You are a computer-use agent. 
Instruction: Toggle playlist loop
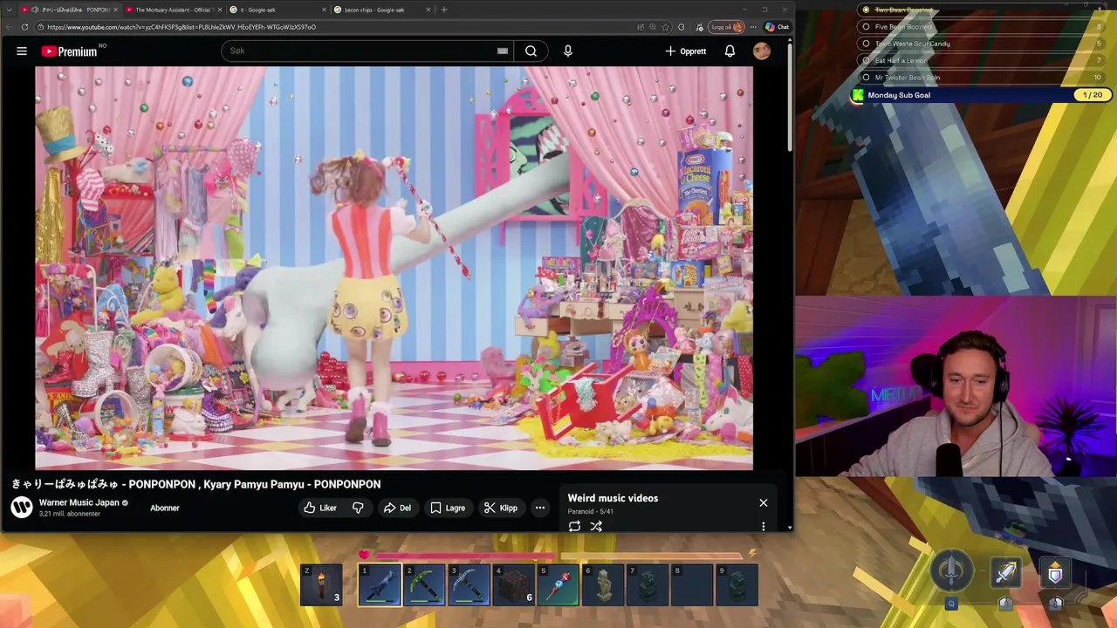click(574, 527)
